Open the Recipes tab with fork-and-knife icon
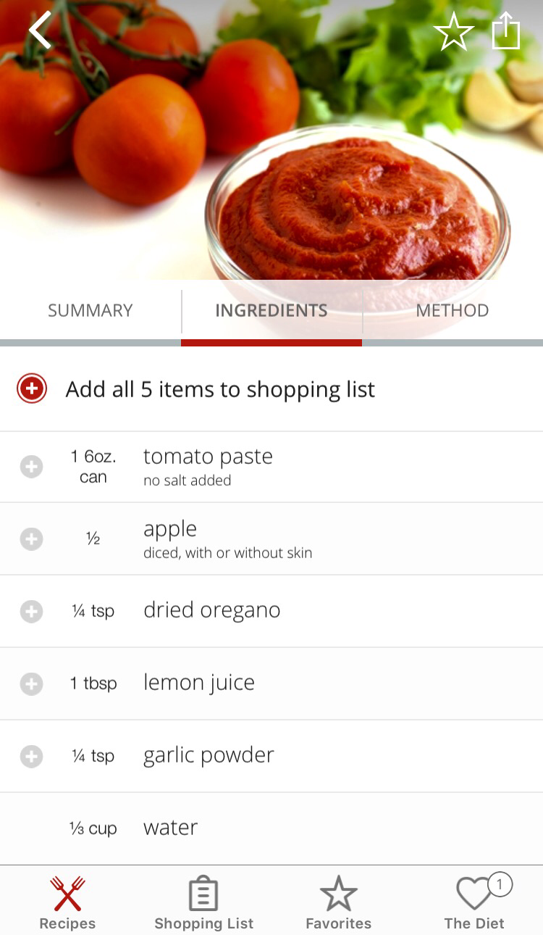 [67, 894]
